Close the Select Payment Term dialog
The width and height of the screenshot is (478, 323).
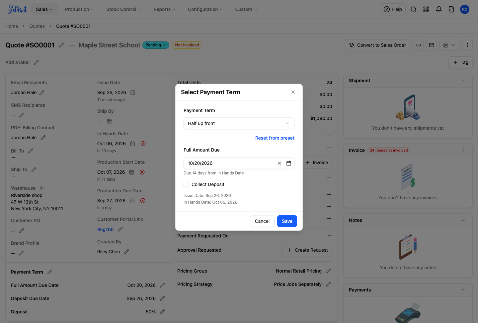pos(293,92)
